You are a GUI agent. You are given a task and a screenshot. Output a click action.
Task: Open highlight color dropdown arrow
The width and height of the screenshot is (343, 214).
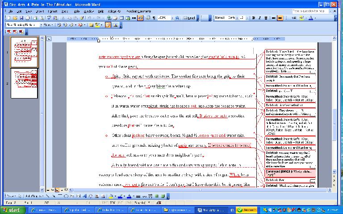click(x=306, y=18)
